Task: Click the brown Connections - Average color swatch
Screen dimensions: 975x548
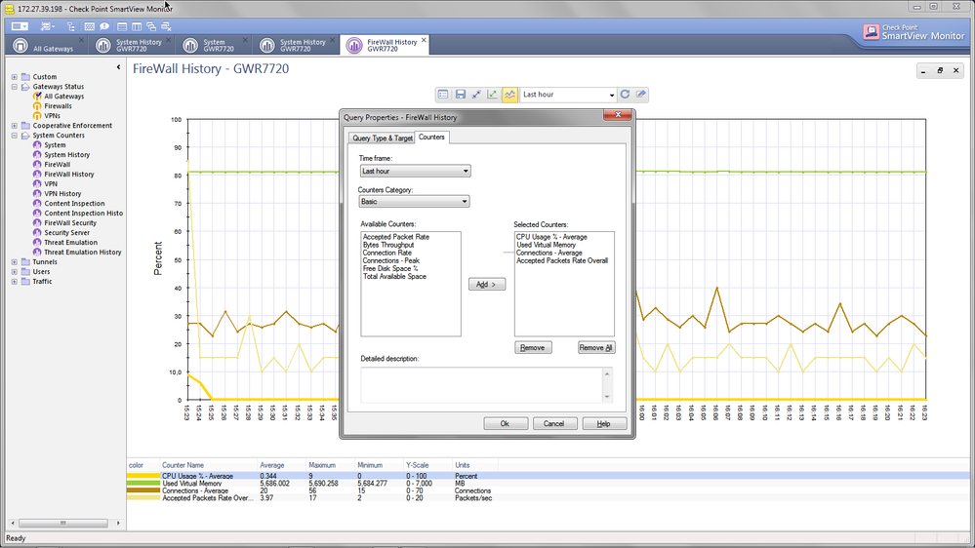Action: click(143, 490)
